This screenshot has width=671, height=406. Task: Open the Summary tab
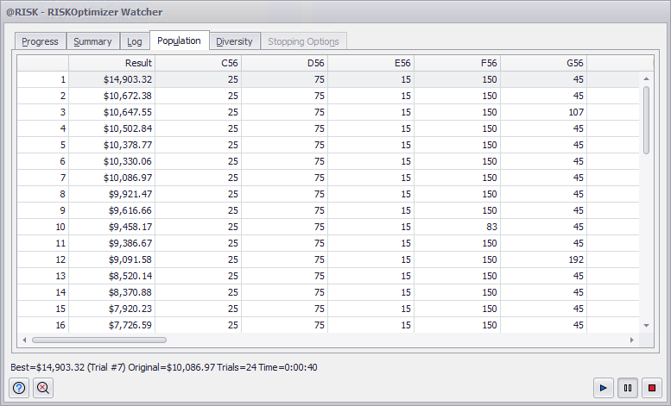point(92,41)
